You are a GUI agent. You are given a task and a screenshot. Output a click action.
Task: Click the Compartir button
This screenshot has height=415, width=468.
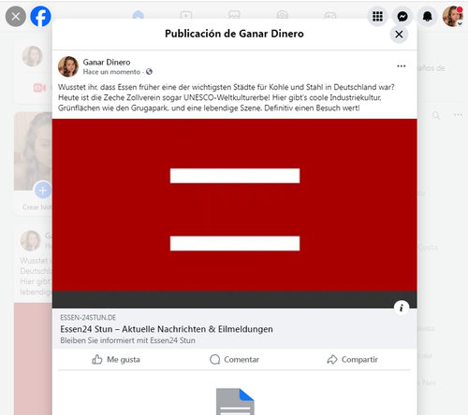tap(352, 360)
